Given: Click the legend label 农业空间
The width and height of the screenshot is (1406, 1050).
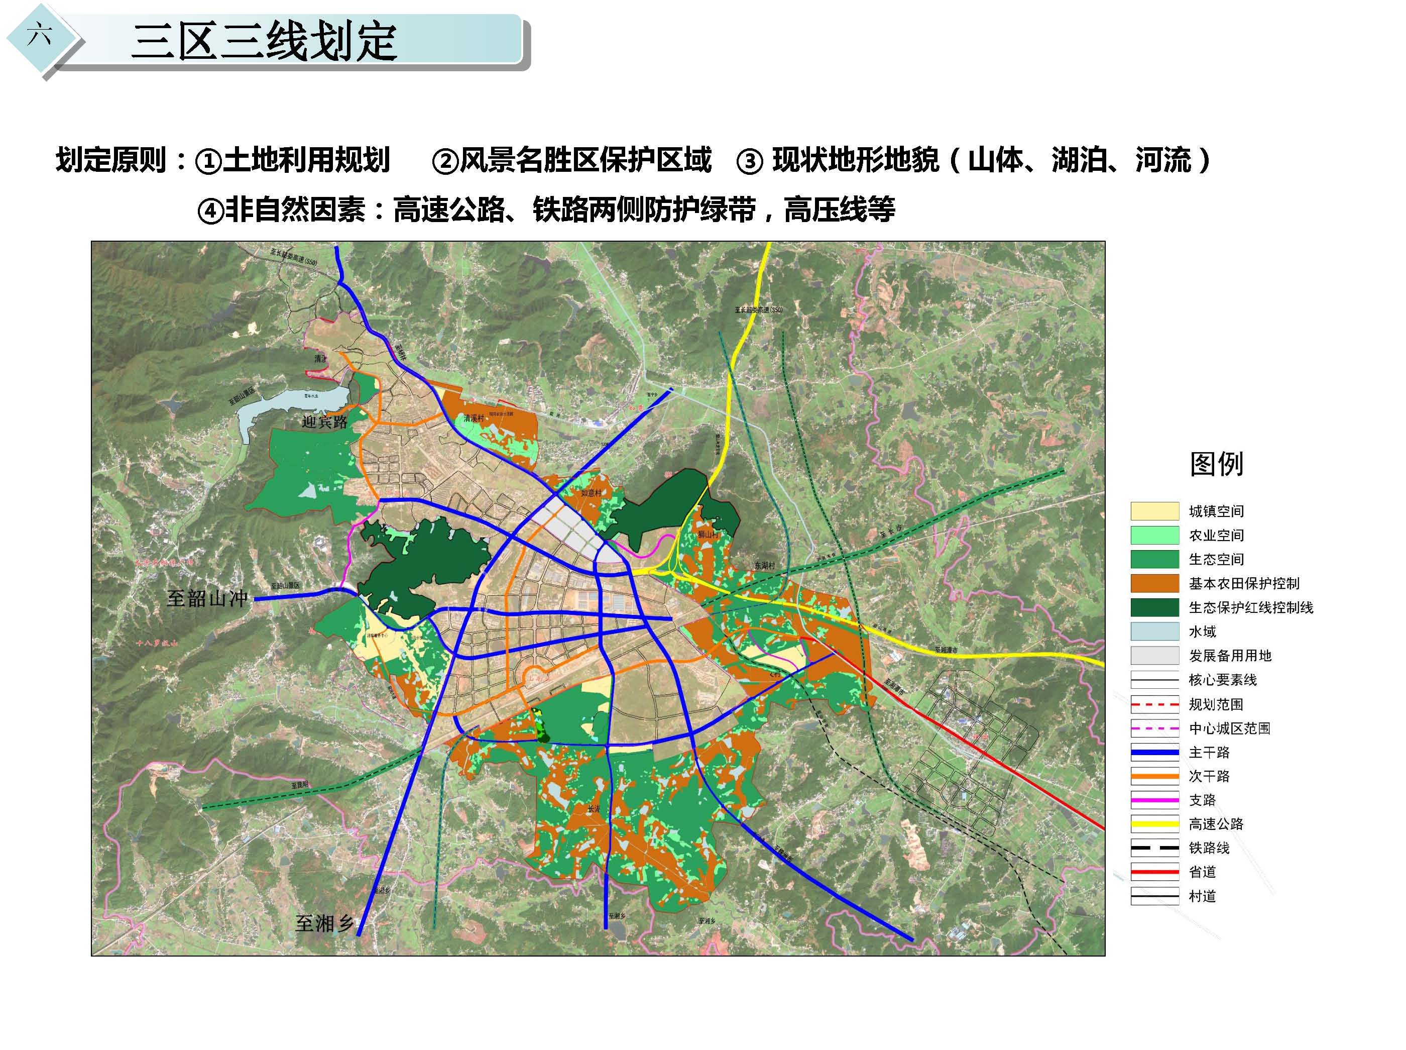Looking at the screenshot, I should pyautogui.click(x=1216, y=535).
